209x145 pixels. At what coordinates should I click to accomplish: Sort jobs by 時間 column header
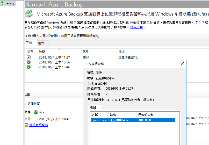click(59, 52)
